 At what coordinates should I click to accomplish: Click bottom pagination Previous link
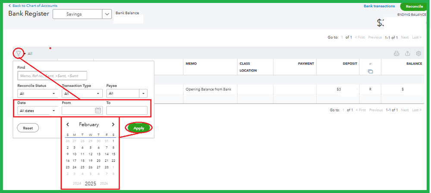(376, 110)
